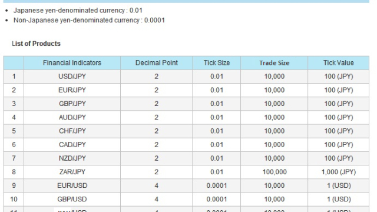Select the AUD/JPY financial indicator cell
Viewport: 377px width, 212px height.
coord(72,118)
